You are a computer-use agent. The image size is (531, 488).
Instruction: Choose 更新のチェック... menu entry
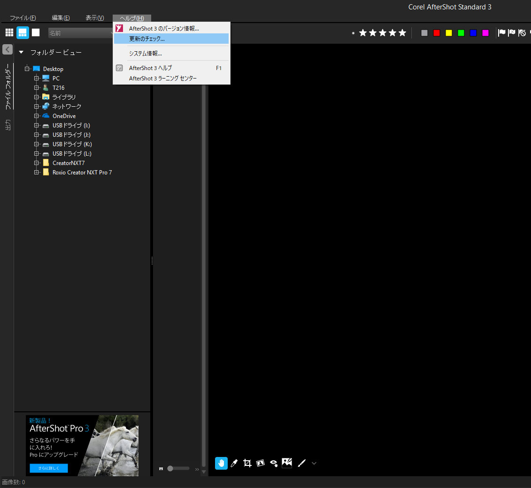click(171, 39)
